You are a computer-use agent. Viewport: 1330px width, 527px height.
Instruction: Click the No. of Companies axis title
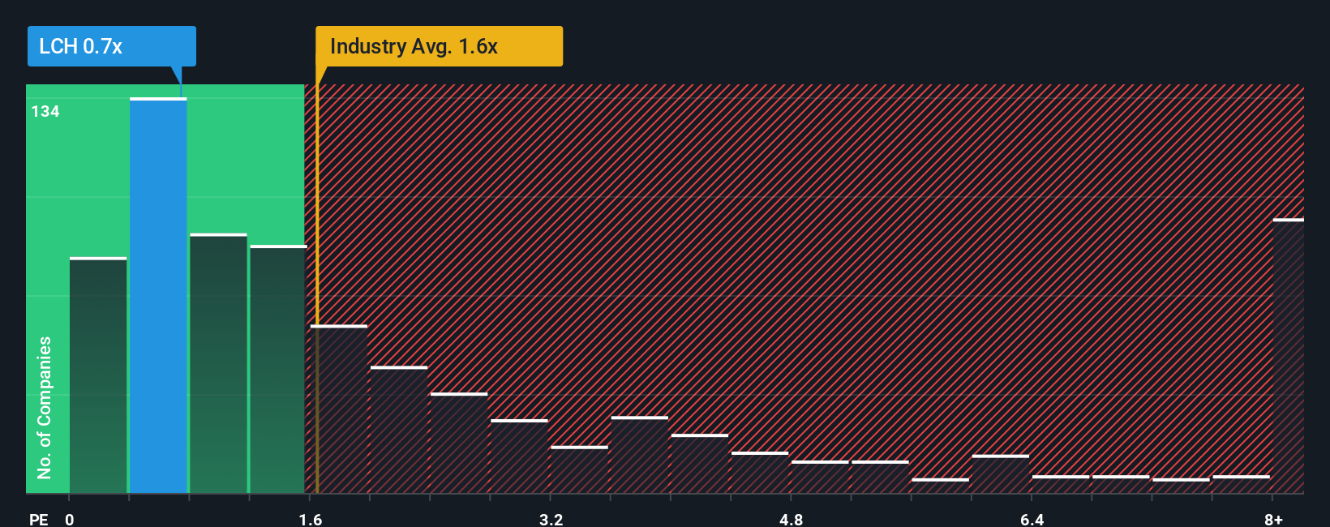[x=44, y=408]
